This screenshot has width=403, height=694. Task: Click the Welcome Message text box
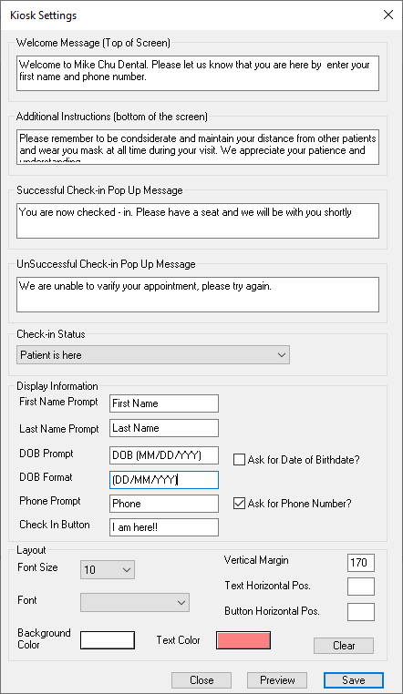pos(198,73)
